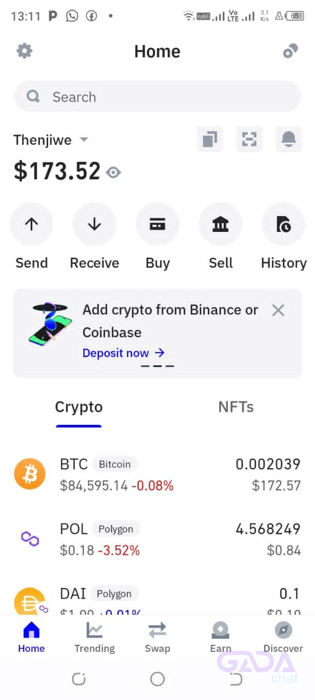The width and height of the screenshot is (315, 700).
Task: Open transaction History icon
Action: point(283,224)
